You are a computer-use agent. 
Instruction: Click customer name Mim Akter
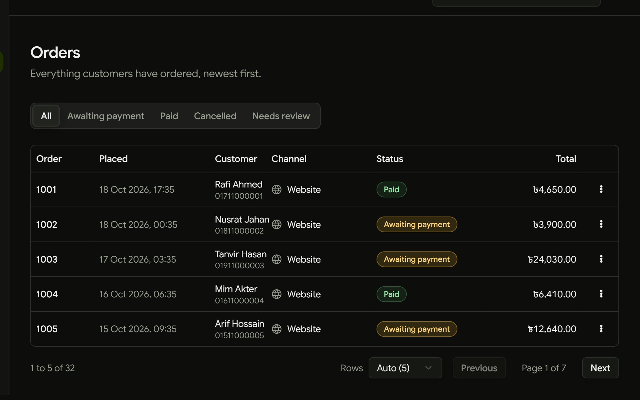pos(236,289)
